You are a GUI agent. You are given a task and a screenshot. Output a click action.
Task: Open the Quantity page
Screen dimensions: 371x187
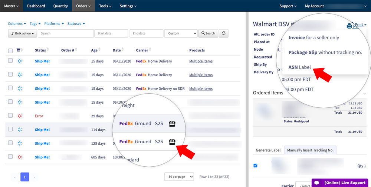(x=60, y=6)
